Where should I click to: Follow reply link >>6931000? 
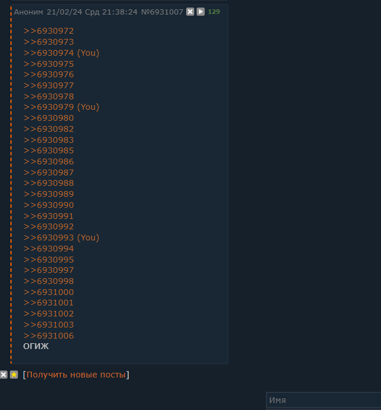tap(49, 292)
